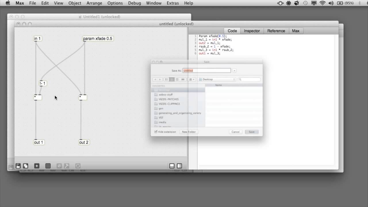Collapse the save dialog with arrow button
Image resolution: width=368 pixels, height=207 pixels.
coord(235,70)
